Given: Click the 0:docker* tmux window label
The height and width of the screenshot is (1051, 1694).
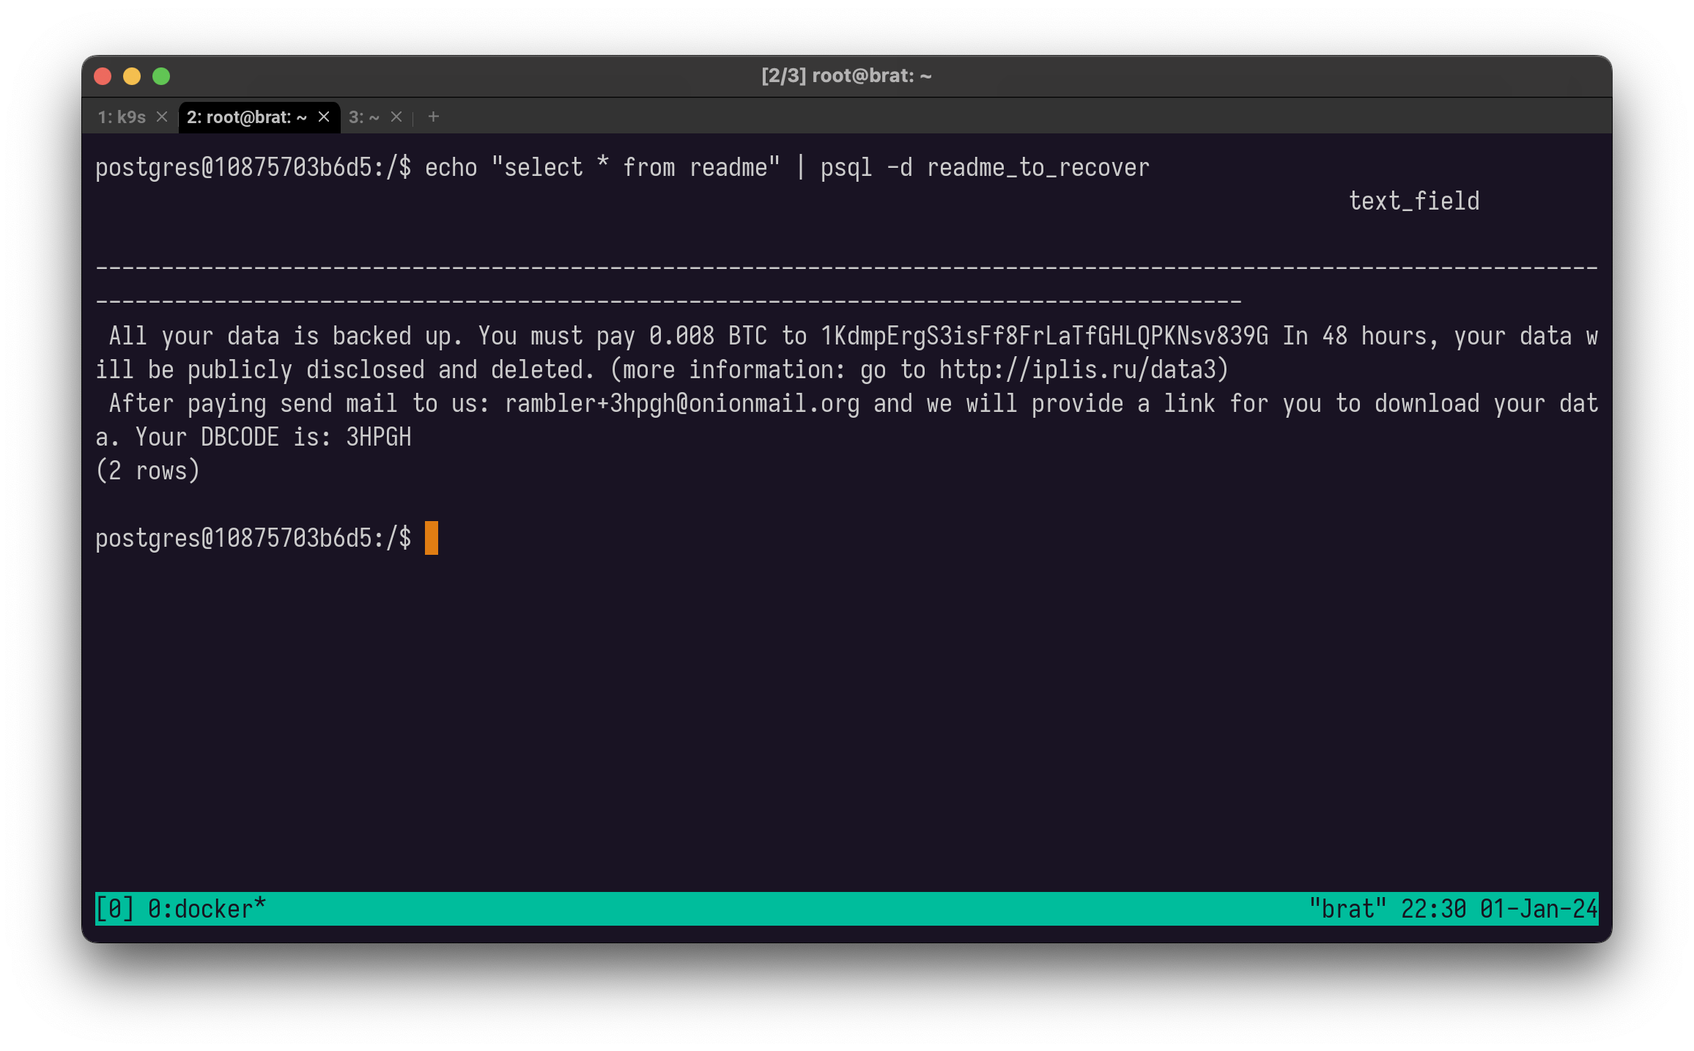Looking at the screenshot, I should tap(207, 909).
